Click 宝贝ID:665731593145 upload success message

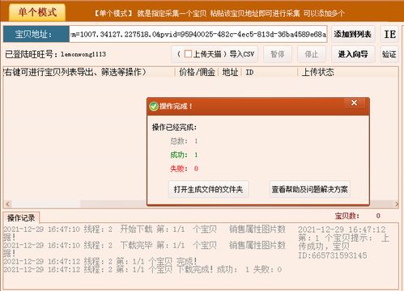point(343,242)
